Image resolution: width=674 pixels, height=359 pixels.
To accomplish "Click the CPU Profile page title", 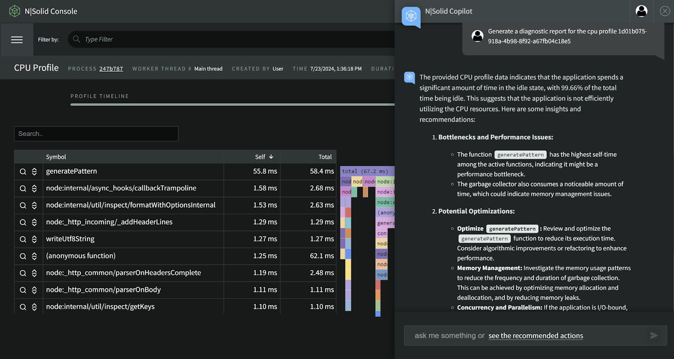I will (36, 68).
